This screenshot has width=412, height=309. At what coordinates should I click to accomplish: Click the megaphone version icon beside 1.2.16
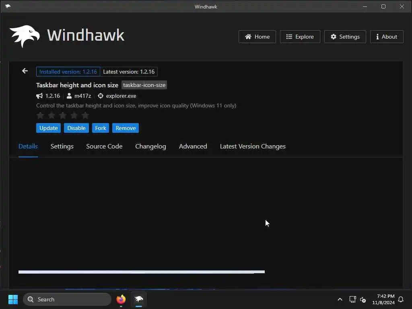[39, 96]
